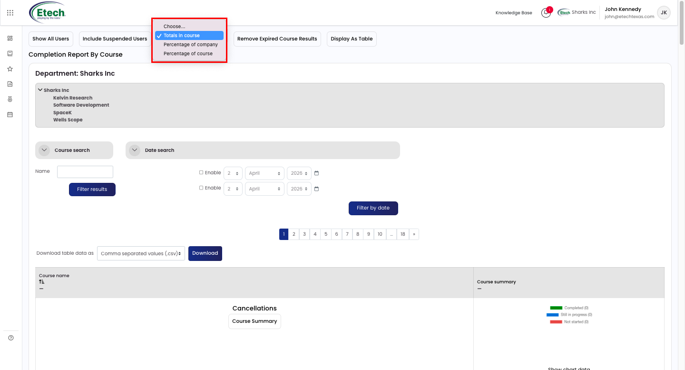Open the help question mark icon
The image size is (685, 370).
[11, 338]
